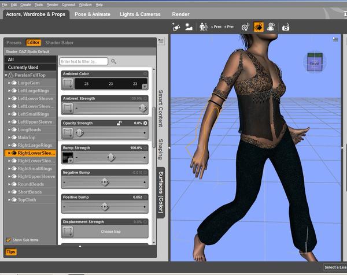Click the Bump Strength slider handle
This screenshot has height=275, width=347.
tap(111, 157)
